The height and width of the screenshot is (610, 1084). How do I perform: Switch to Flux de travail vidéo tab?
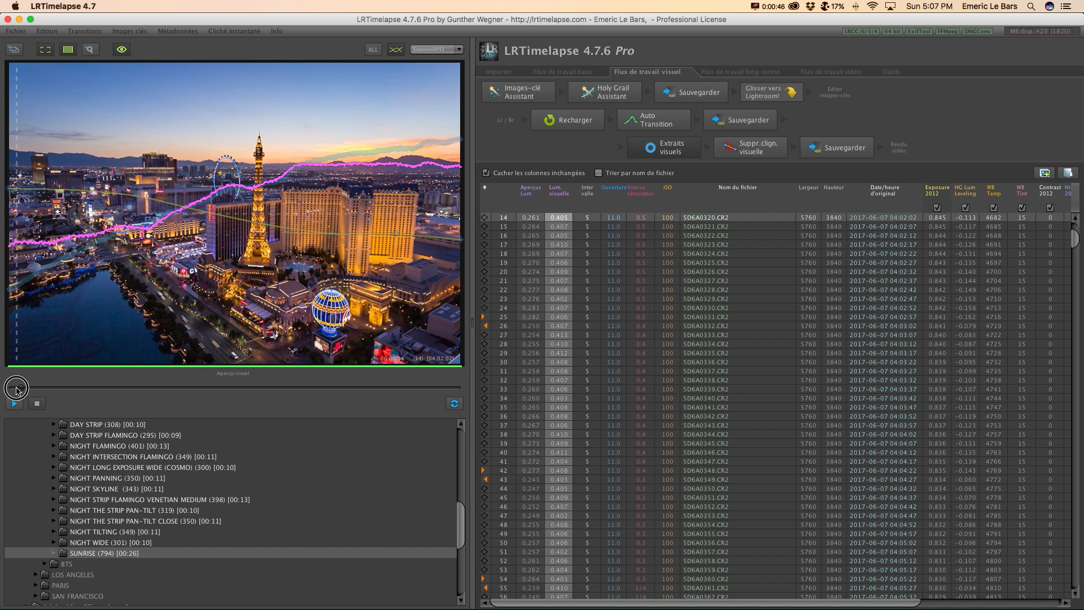(x=831, y=72)
